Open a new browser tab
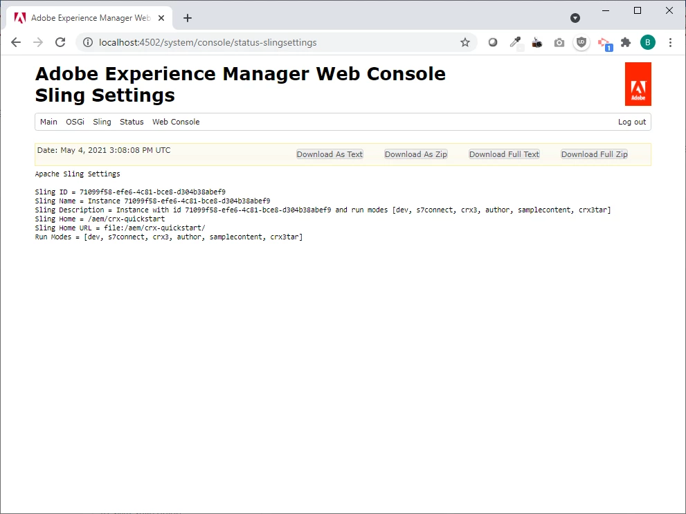The image size is (686, 514). pos(188,18)
